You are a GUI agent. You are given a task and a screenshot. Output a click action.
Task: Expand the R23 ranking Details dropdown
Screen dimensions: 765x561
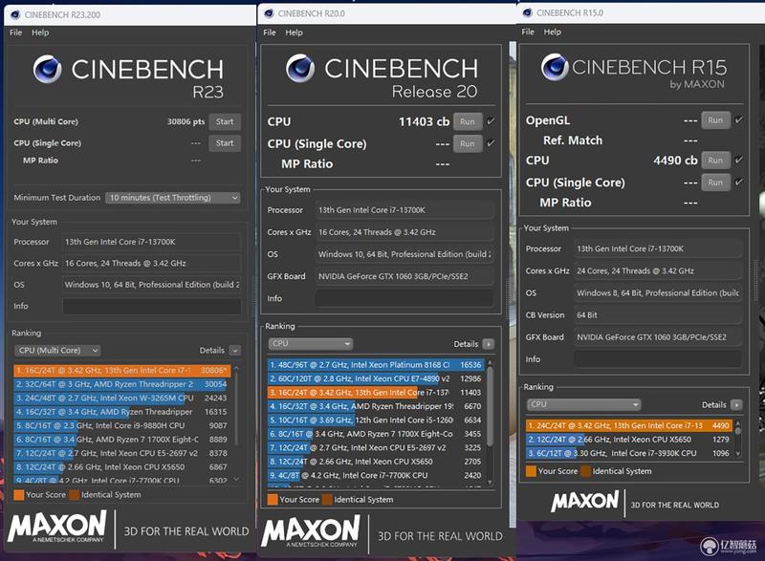click(235, 351)
